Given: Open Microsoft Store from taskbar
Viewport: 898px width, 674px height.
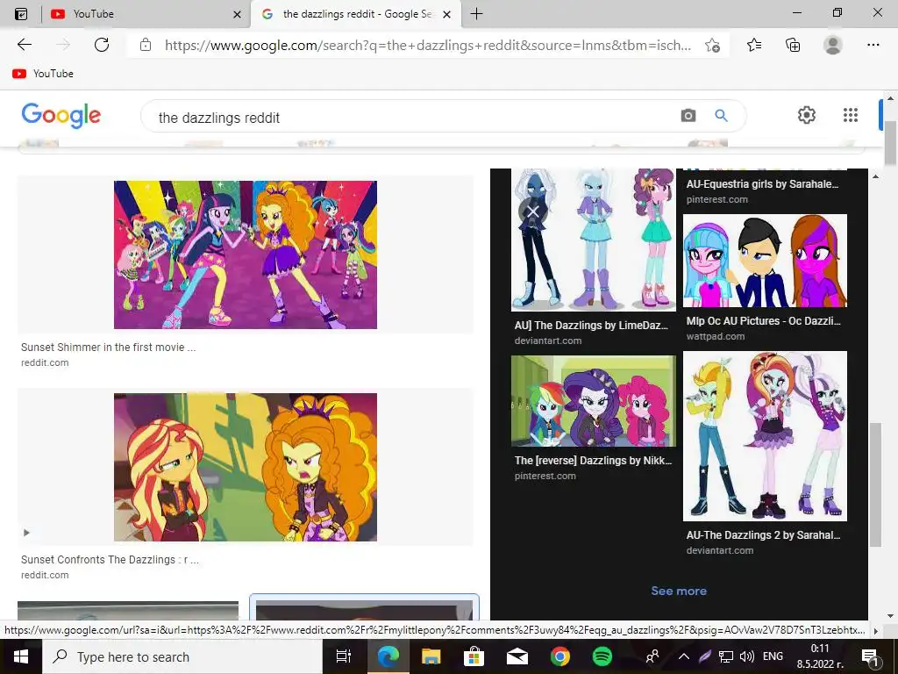Looking at the screenshot, I should pyautogui.click(x=474, y=656).
